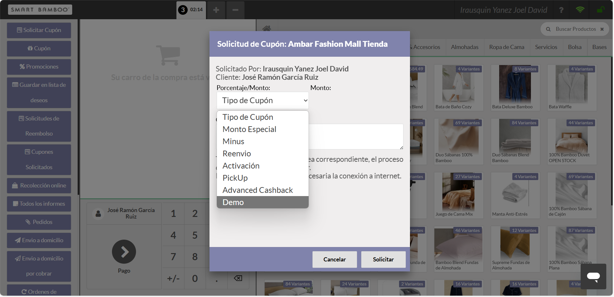Click numpad key 4
This screenshot has width=614, height=297.
pos(173,235)
